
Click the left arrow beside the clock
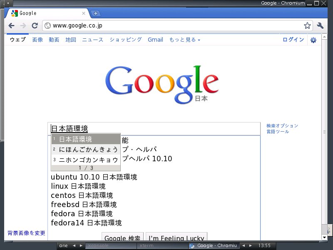click(x=244, y=245)
